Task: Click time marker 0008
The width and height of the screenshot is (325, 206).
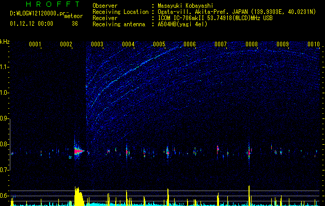Action: pos(252,44)
